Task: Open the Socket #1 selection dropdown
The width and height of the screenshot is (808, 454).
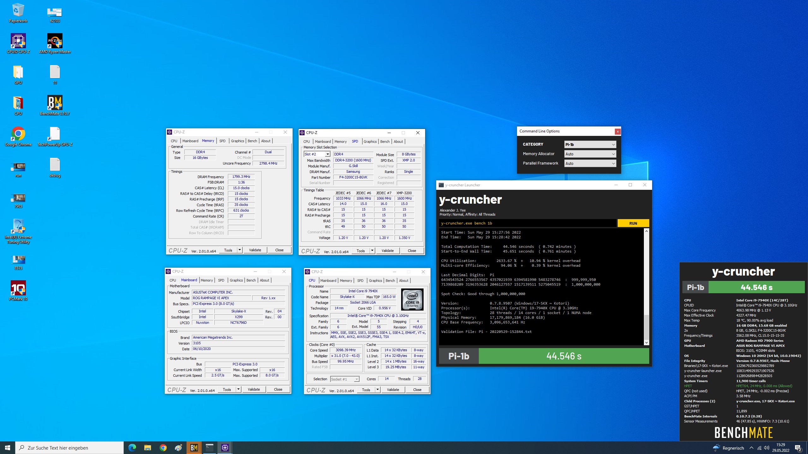Action: click(345, 379)
